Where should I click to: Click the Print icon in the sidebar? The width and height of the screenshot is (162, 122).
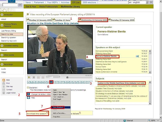pos(3,83)
